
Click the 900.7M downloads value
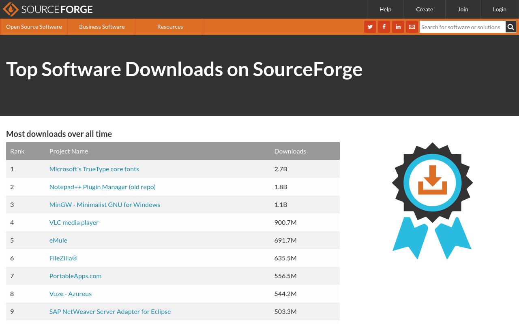[x=285, y=222]
